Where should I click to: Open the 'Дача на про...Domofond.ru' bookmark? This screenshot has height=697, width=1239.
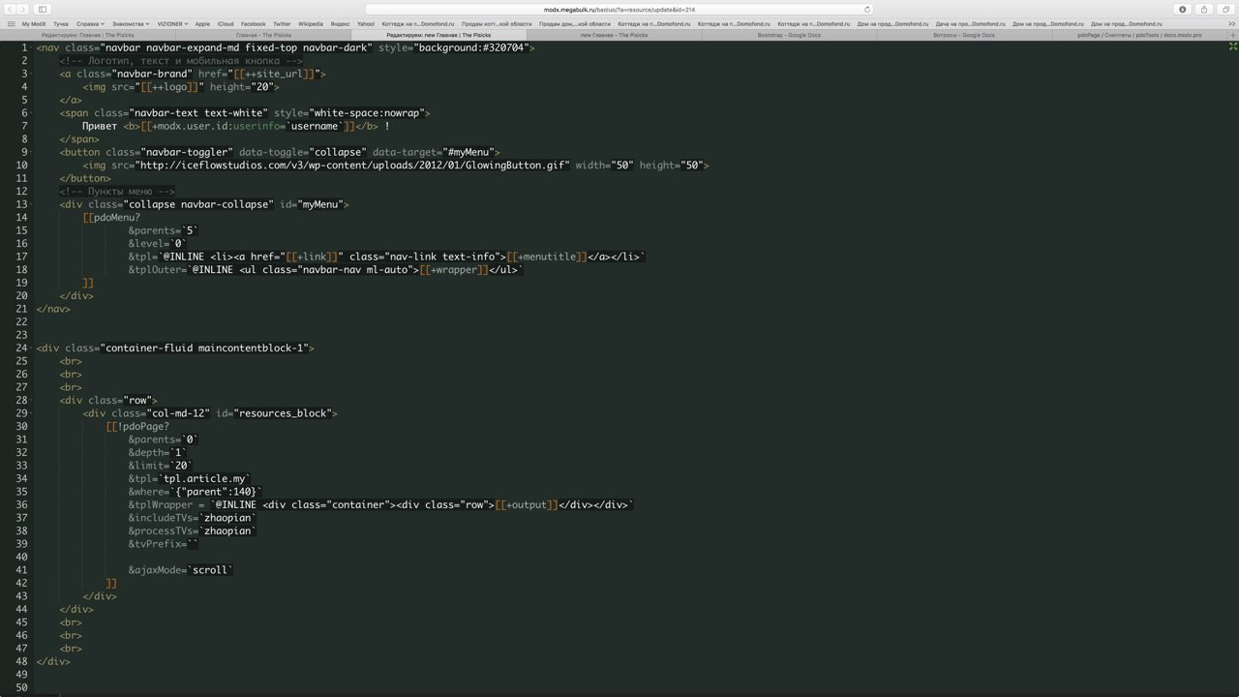pos(971,23)
